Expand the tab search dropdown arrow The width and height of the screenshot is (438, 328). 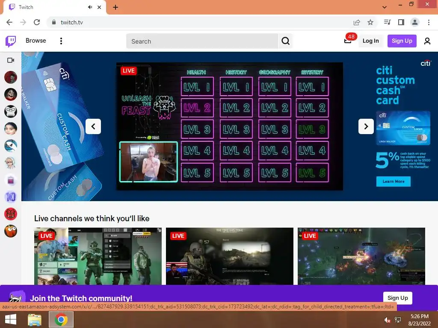[x=385, y=7]
